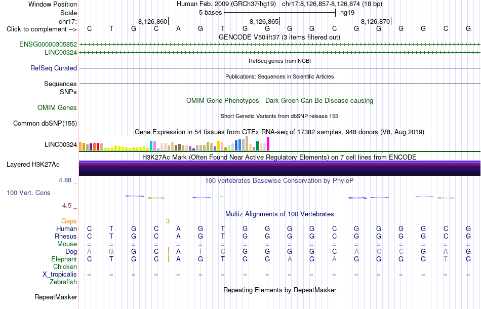Open the OMIM Genes track label
The height and width of the screenshot is (309, 481).
(x=57, y=108)
